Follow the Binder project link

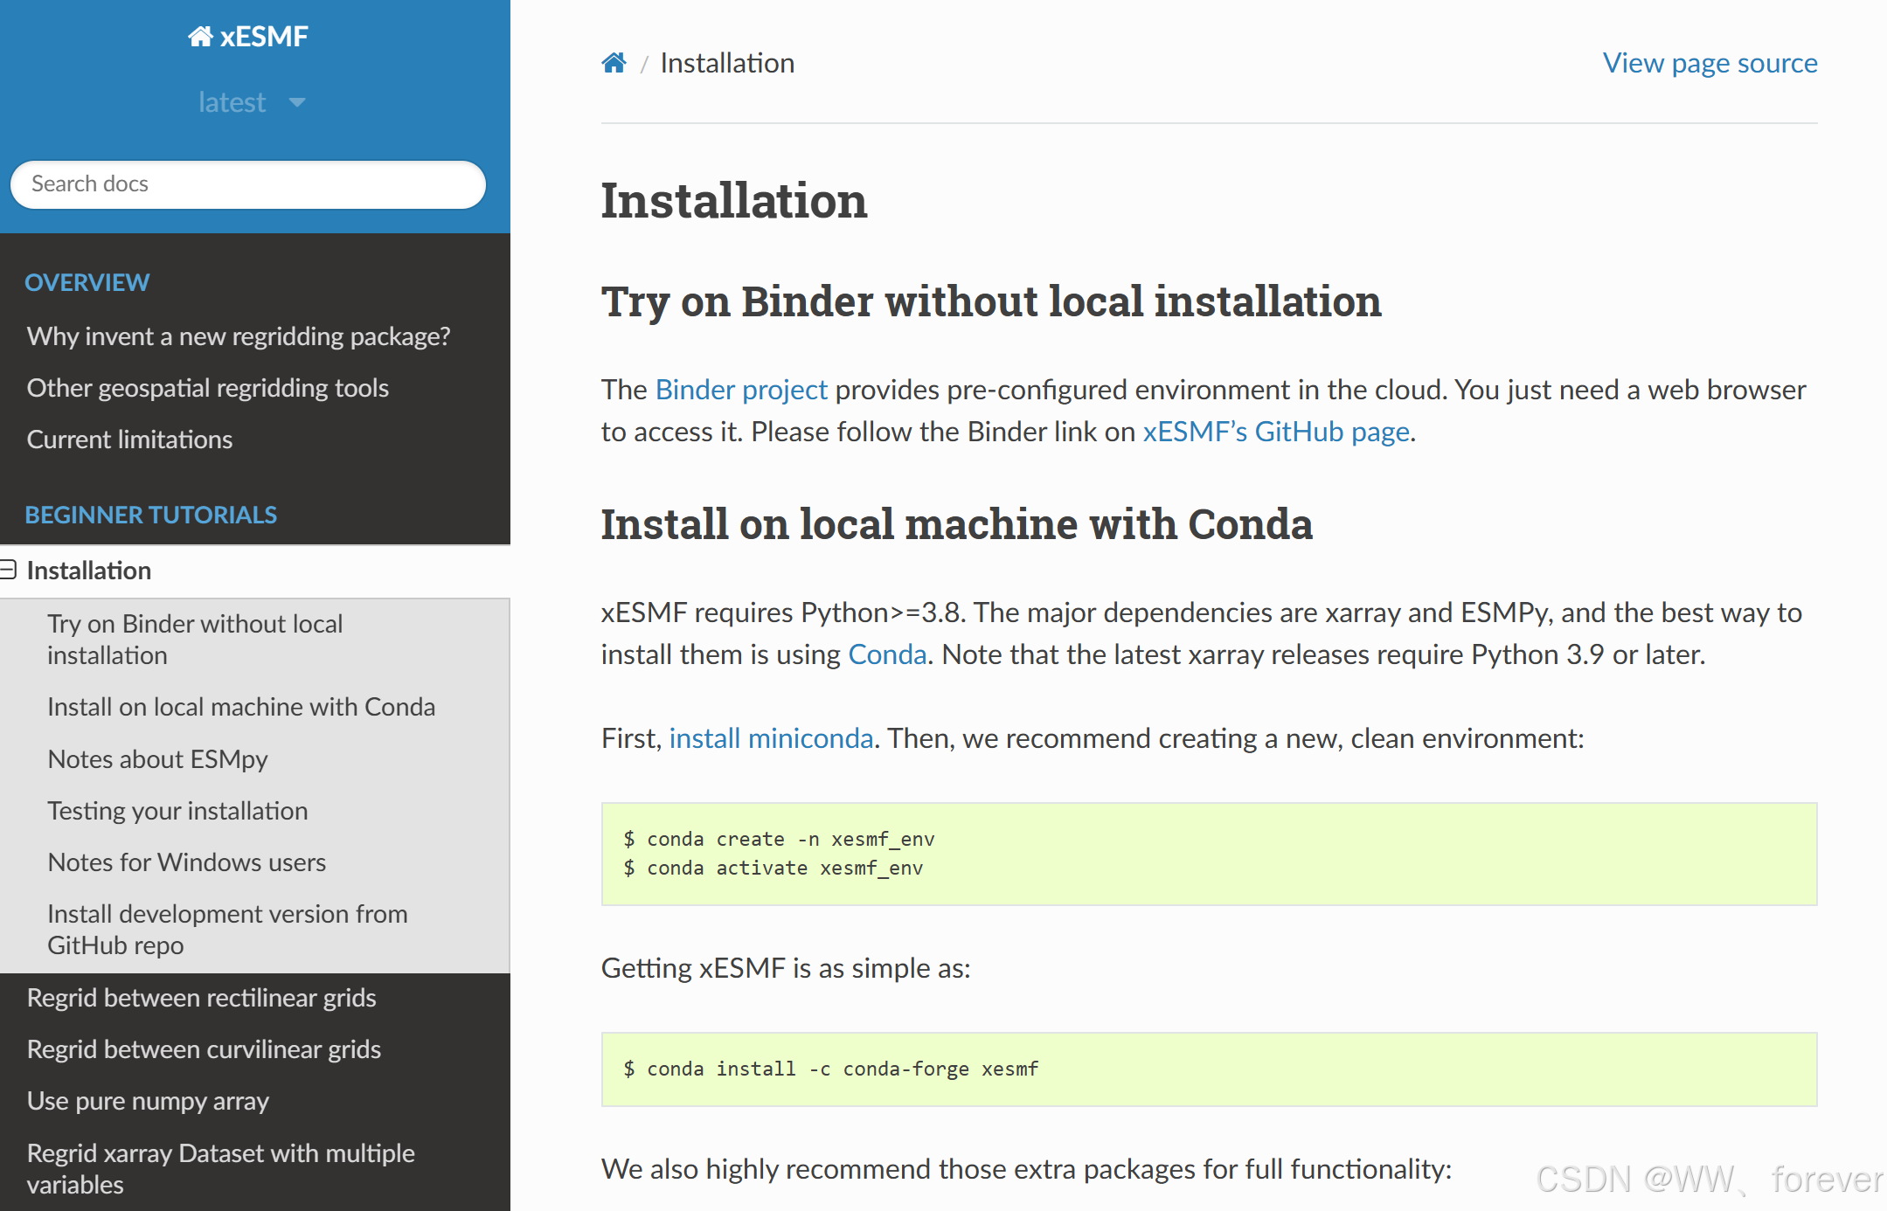pos(740,390)
